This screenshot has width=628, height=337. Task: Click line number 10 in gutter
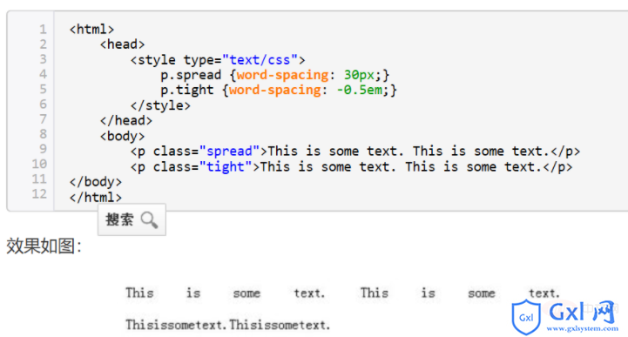pos(39,164)
